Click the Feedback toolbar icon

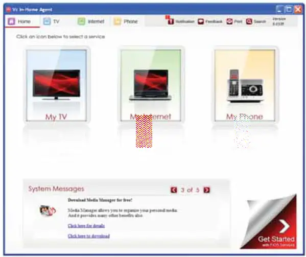click(201, 21)
